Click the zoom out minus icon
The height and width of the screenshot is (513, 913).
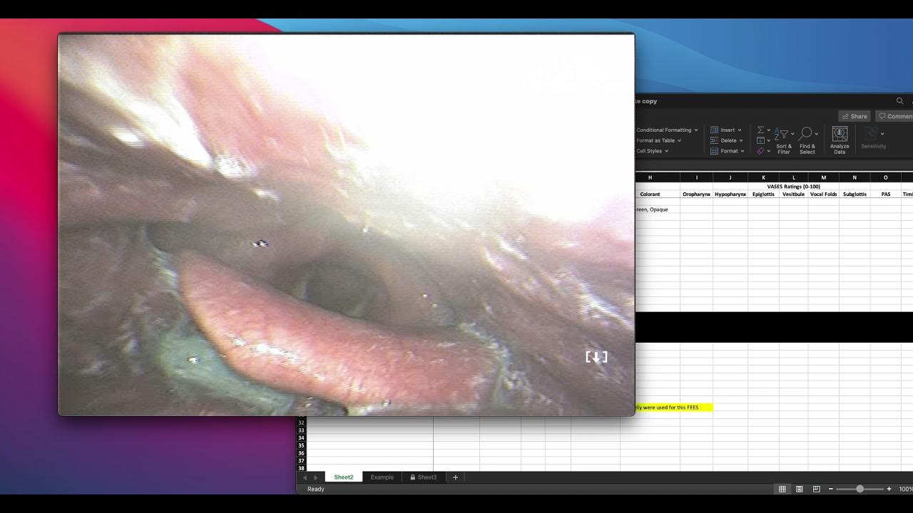[x=831, y=489]
